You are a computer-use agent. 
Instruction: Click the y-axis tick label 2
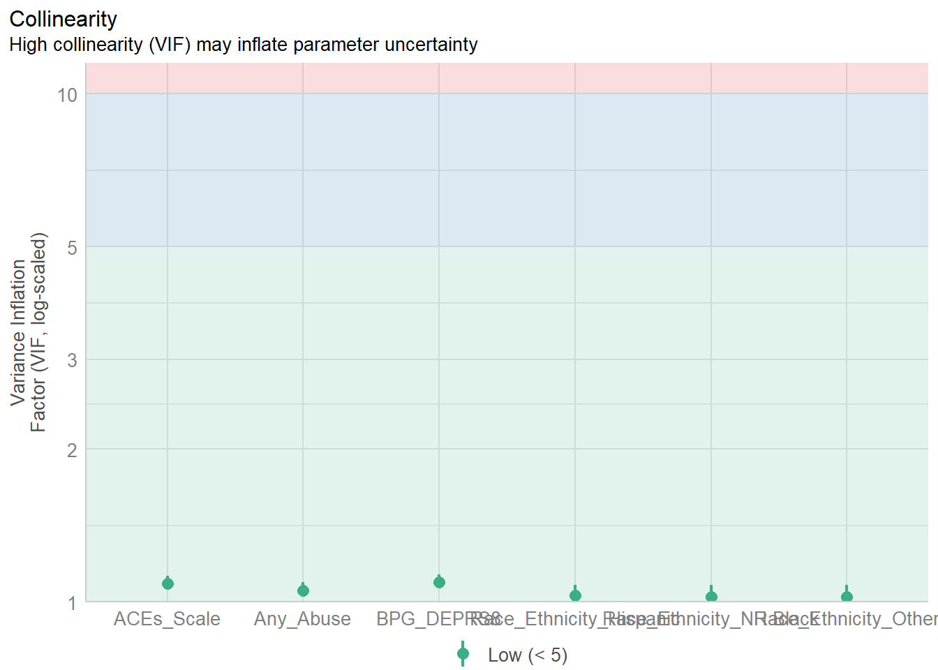[x=72, y=450]
